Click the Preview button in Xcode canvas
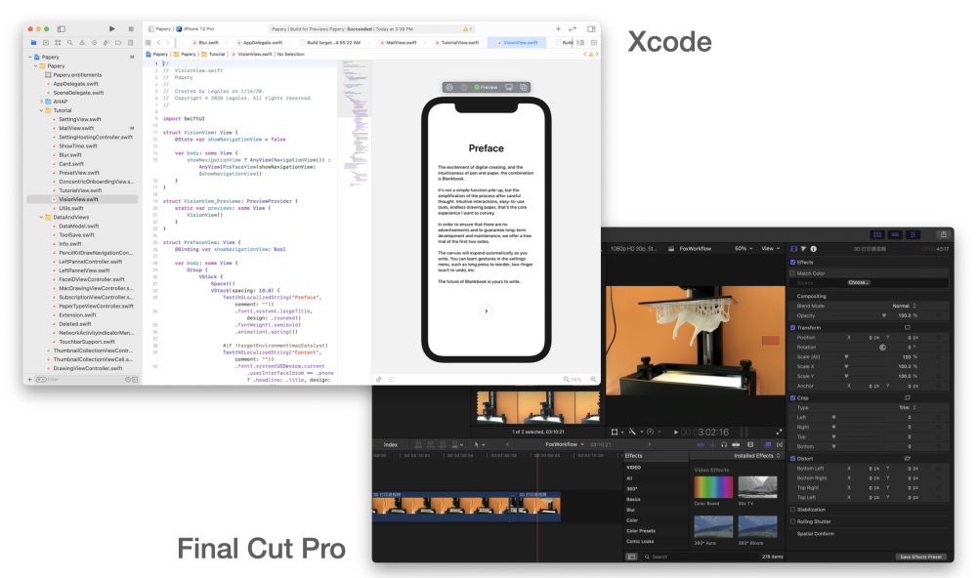Screen dimensions: 977x578 (x=486, y=87)
